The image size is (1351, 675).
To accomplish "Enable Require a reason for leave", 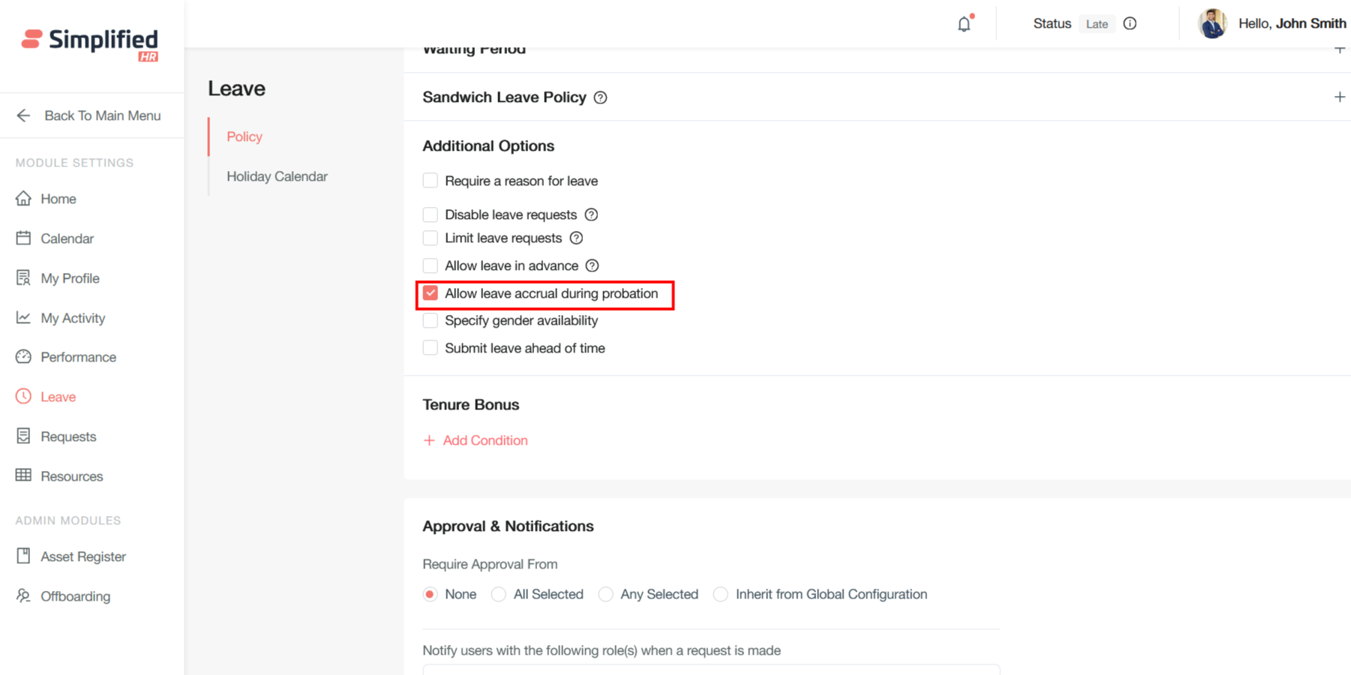I will [x=431, y=181].
